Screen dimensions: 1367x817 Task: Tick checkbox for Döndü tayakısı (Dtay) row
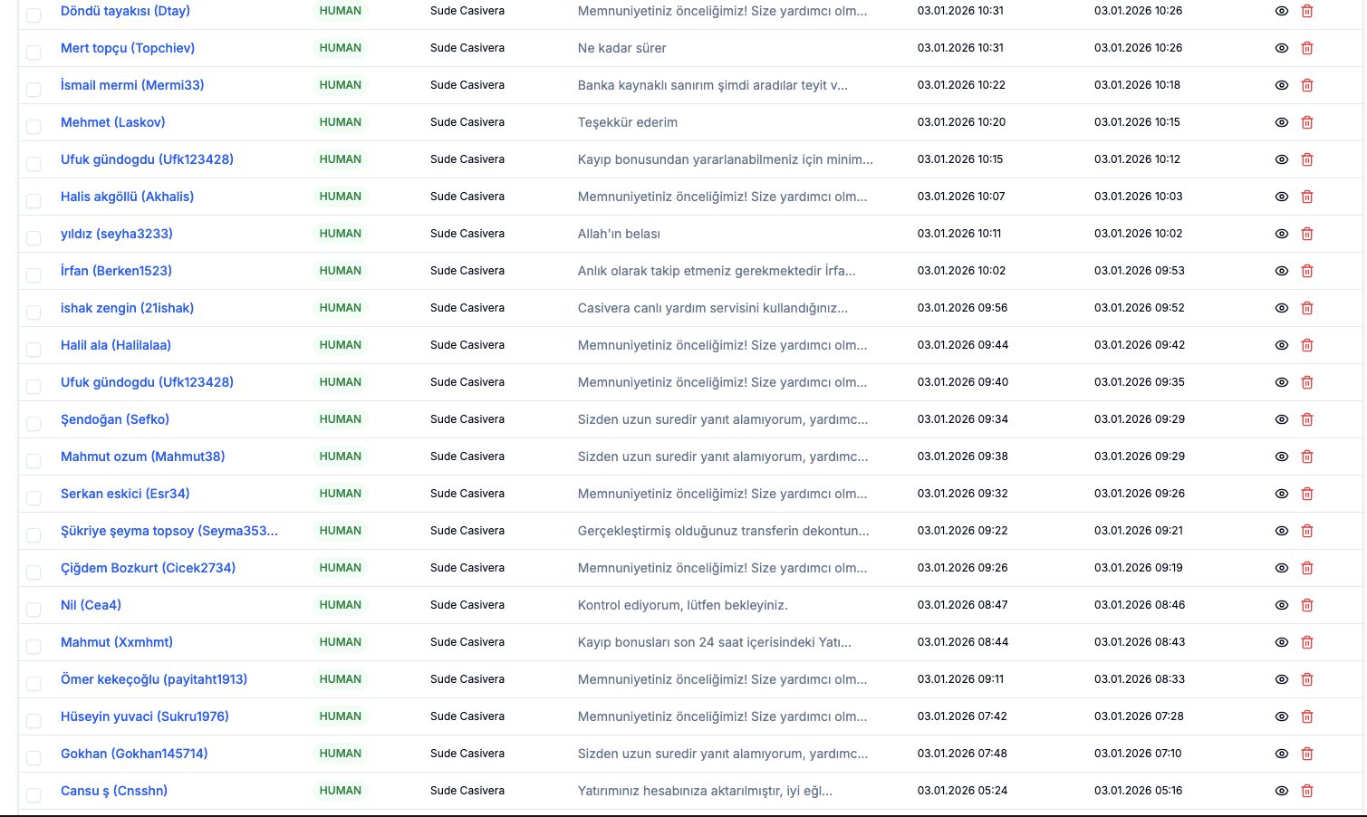pyautogui.click(x=34, y=14)
